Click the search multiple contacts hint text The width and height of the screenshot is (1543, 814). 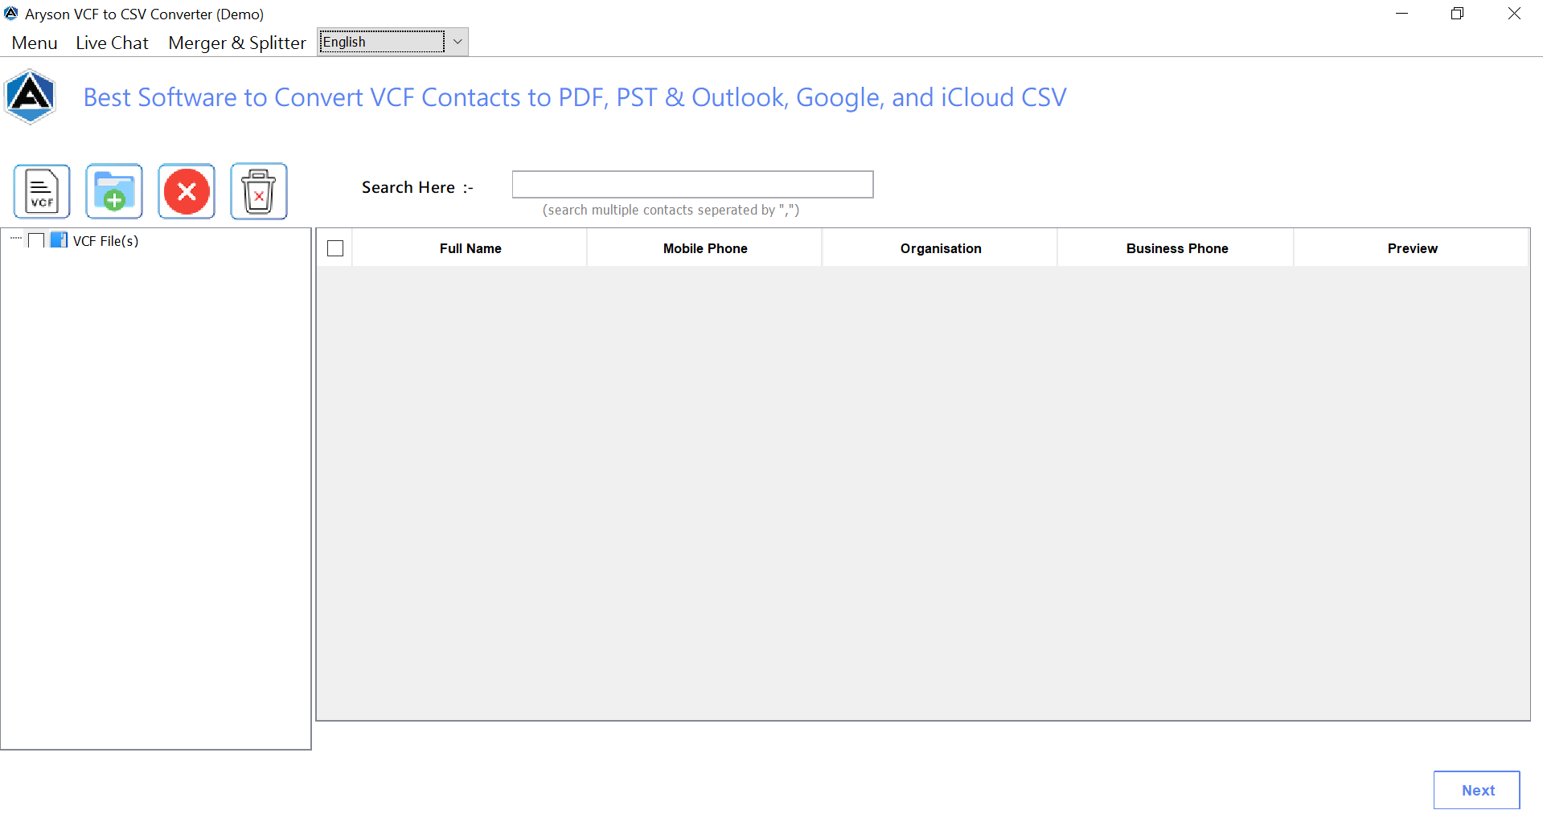[671, 210]
